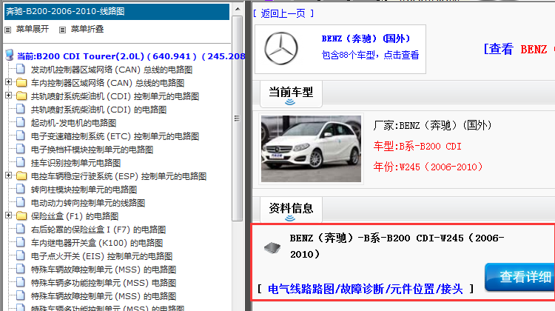This screenshot has height=311, width=555.
Task: Expand 电控车辆稳定行驶系统 (ESP) node
Action: click(8, 175)
